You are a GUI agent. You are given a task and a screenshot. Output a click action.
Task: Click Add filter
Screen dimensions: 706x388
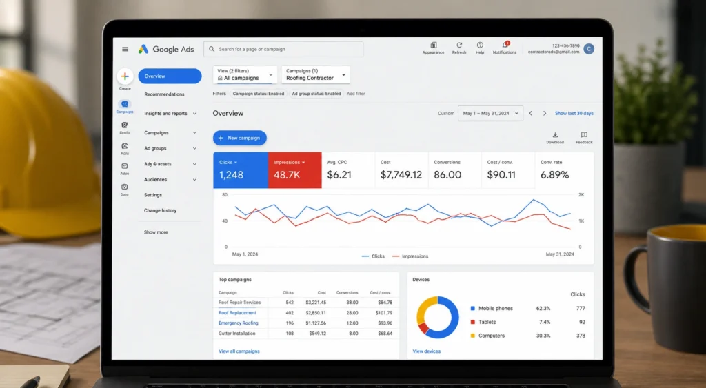tap(356, 94)
